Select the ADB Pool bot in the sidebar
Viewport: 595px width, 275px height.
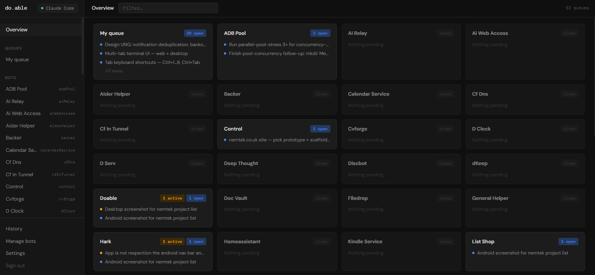pos(16,89)
